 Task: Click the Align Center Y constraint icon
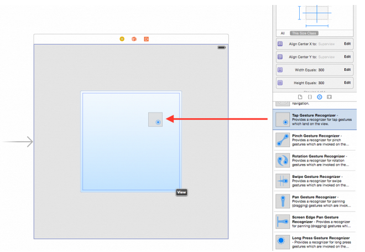(280, 56)
